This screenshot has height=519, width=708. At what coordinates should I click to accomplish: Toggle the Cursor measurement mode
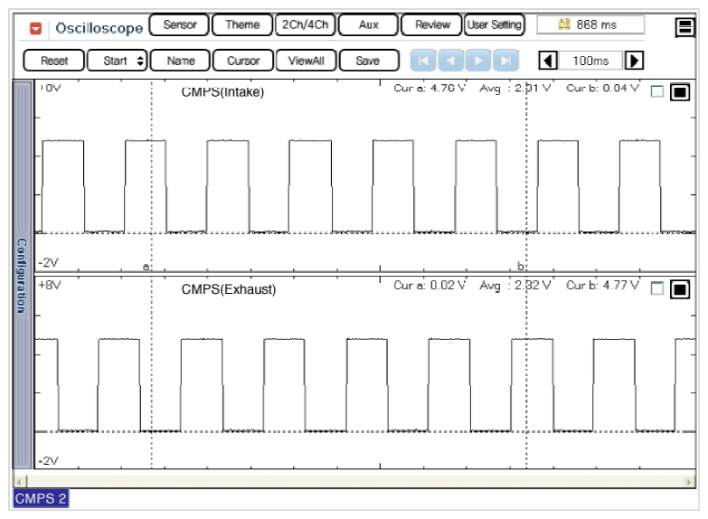(x=243, y=61)
